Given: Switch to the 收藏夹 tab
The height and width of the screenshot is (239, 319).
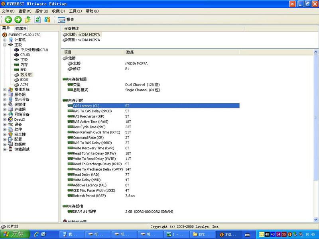Looking at the screenshot, I should point(21,29).
